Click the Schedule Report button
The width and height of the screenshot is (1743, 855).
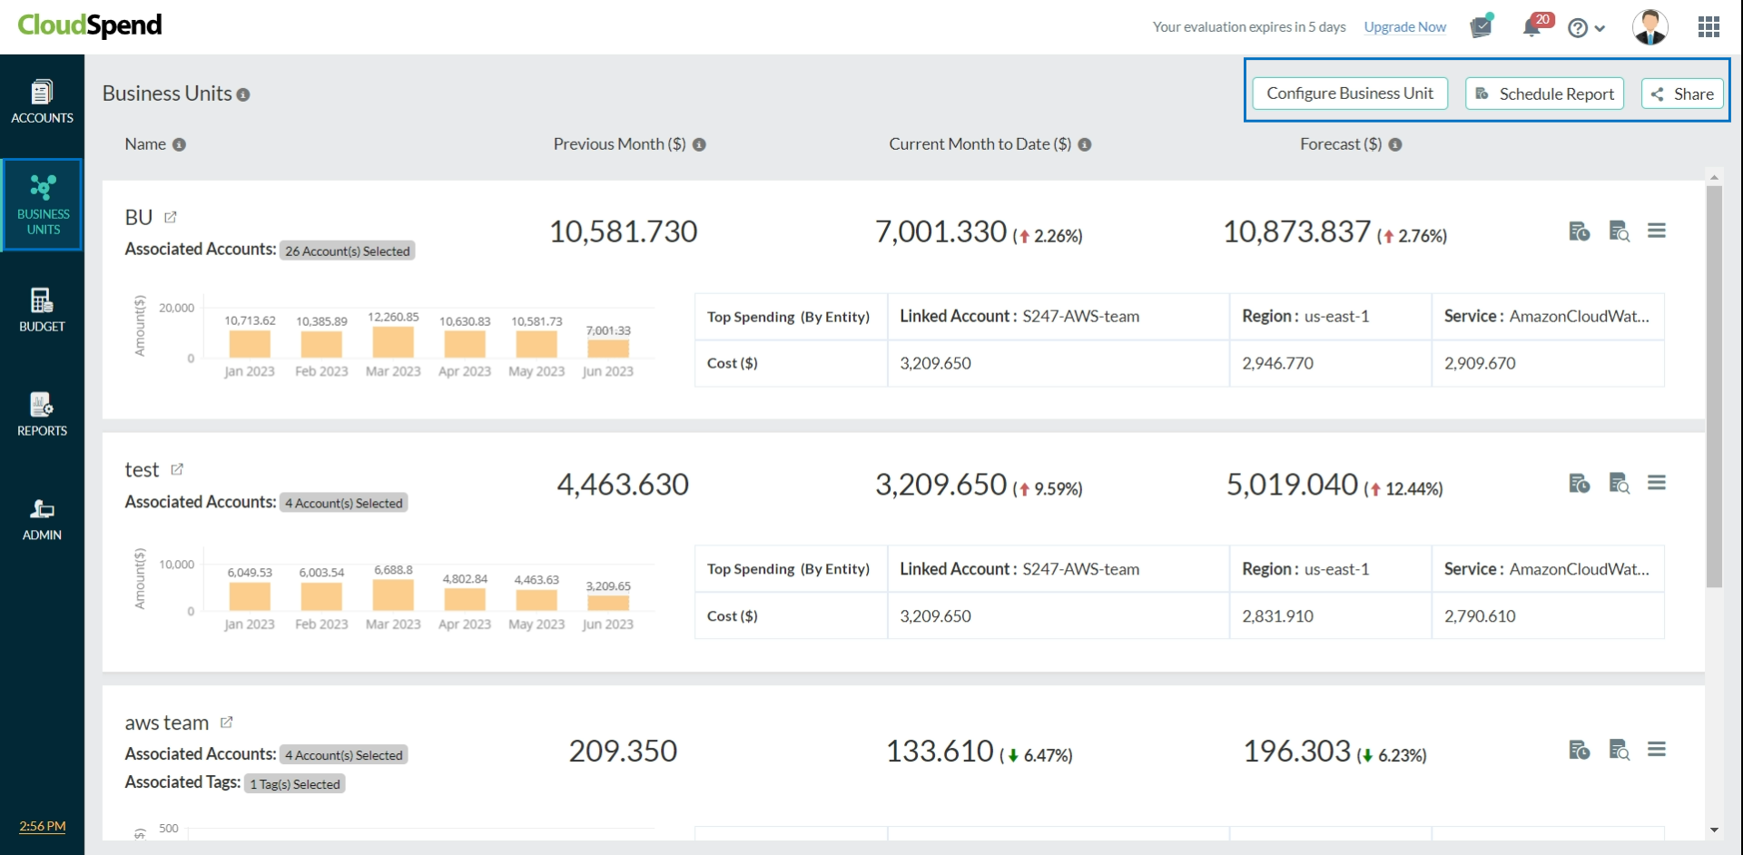point(1544,94)
